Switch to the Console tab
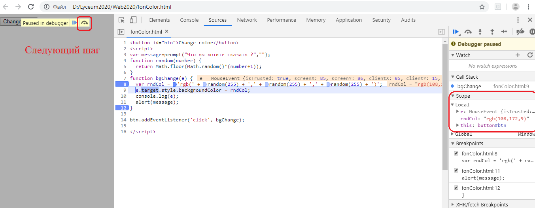This screenshot has height=208, width=535. click(x=189, y=20)
